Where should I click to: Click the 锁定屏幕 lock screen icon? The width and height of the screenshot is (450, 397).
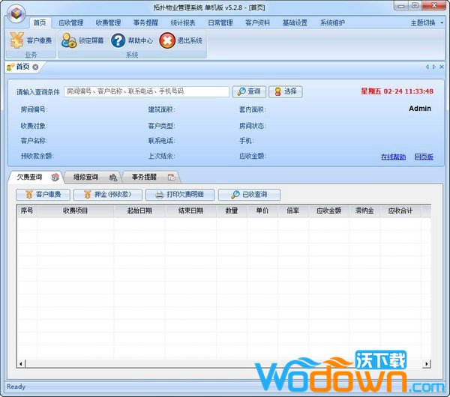point(69,40)
